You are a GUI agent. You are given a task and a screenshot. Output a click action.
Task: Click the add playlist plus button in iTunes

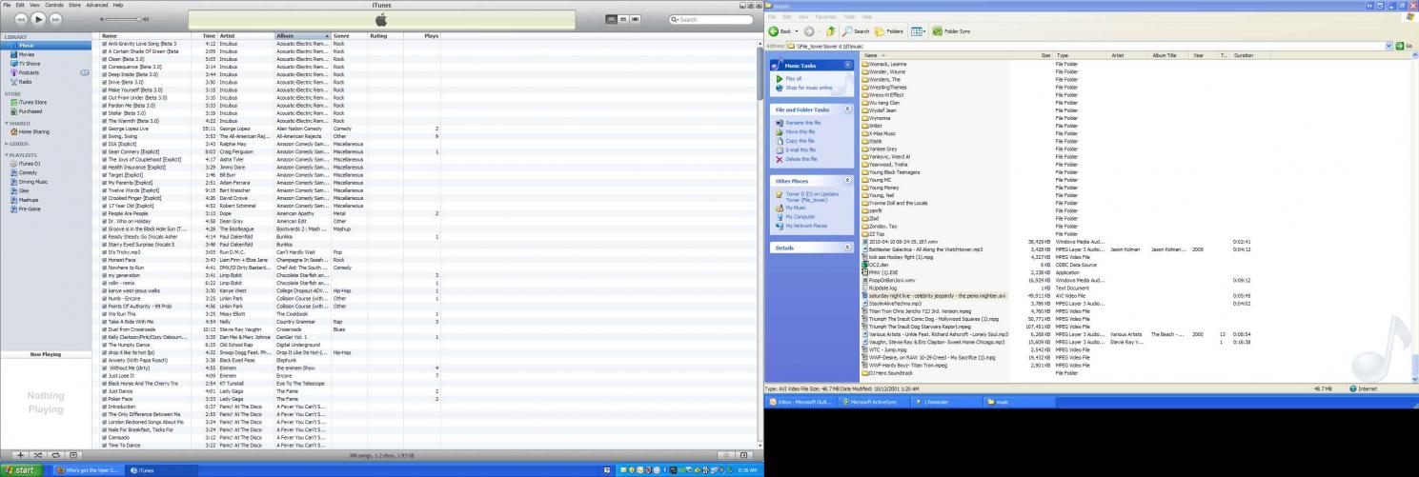coord(22,456)
